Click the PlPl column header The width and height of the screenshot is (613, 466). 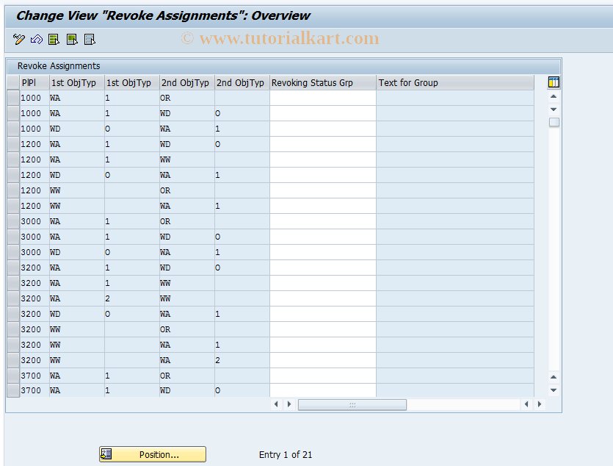(x=35, y=82)
